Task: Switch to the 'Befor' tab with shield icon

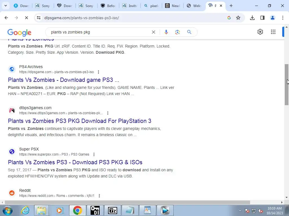Action: 108,6
